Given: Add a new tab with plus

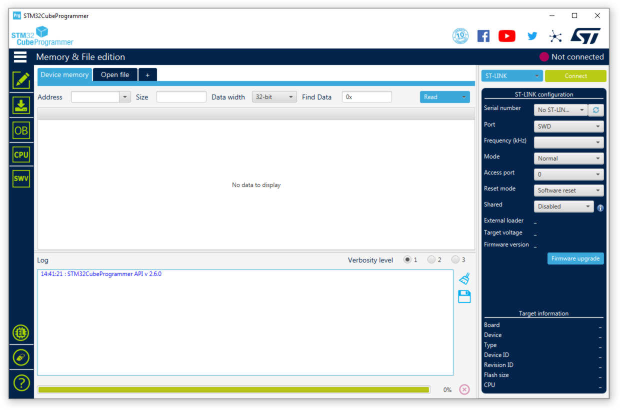Looking at the screenshot, I should pyautogui.click(x=147, y=74).
